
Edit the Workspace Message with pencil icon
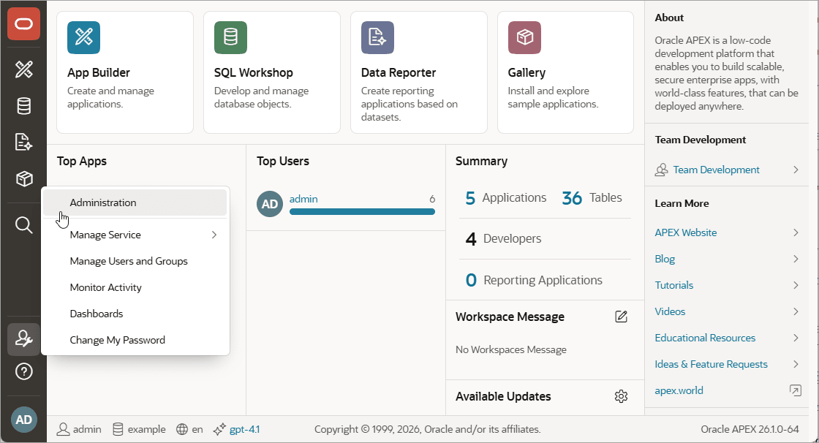[x=621, y=317]
